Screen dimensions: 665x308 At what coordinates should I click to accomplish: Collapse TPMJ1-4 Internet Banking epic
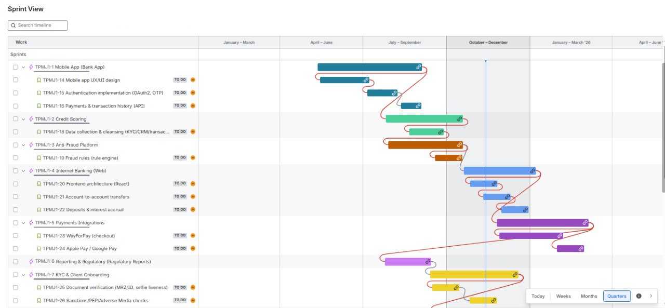[23, 171]
